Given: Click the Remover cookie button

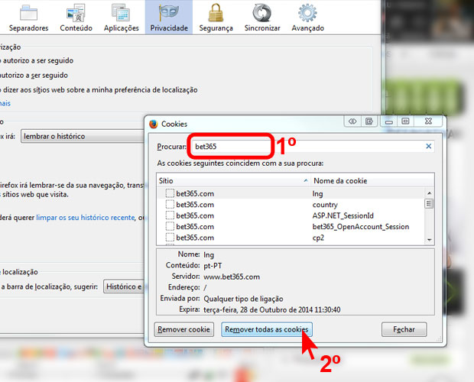Looking at the screenshot, I should [183, 329].
